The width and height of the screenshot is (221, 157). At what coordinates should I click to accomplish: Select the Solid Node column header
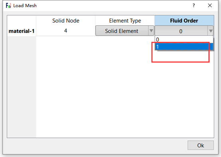[66, 21]
